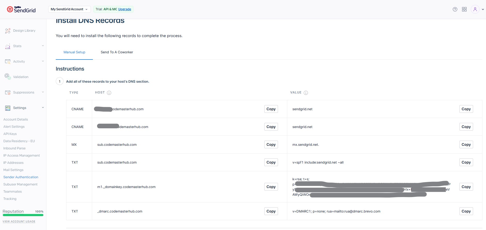Click the Design Library sidebar icon
486x230 pixels.
click(8, 31)
